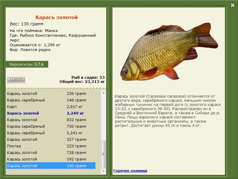238x179 pixels.
Task: Select the Плотва 223 грамм entry
Action: click(51, 146)
